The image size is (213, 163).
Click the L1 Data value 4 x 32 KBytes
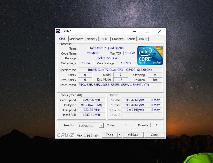coord(135,100)
